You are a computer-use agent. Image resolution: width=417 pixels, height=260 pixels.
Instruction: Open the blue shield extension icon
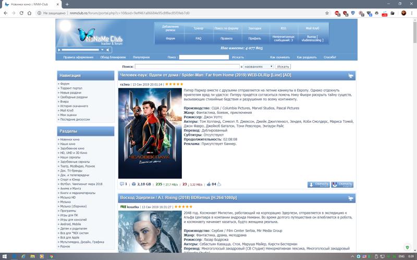coord(353,13)
